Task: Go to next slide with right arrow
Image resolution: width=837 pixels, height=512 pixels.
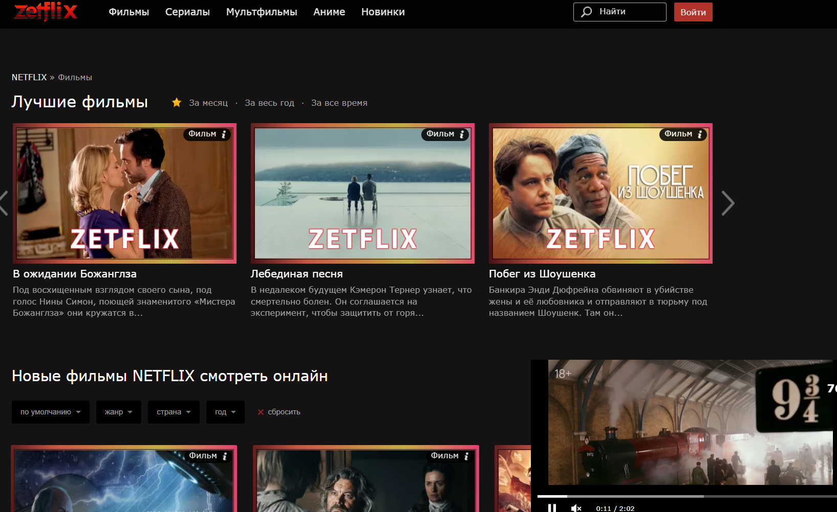Action: tap(727, 203)
